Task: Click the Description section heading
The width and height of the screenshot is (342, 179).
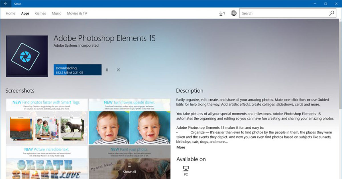Action: coord(190,91)
